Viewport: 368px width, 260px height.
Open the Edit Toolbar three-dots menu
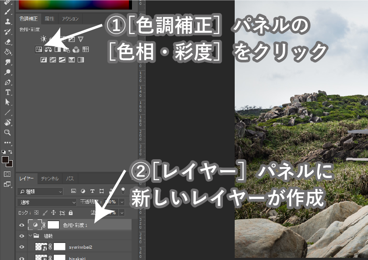point(7,142)
